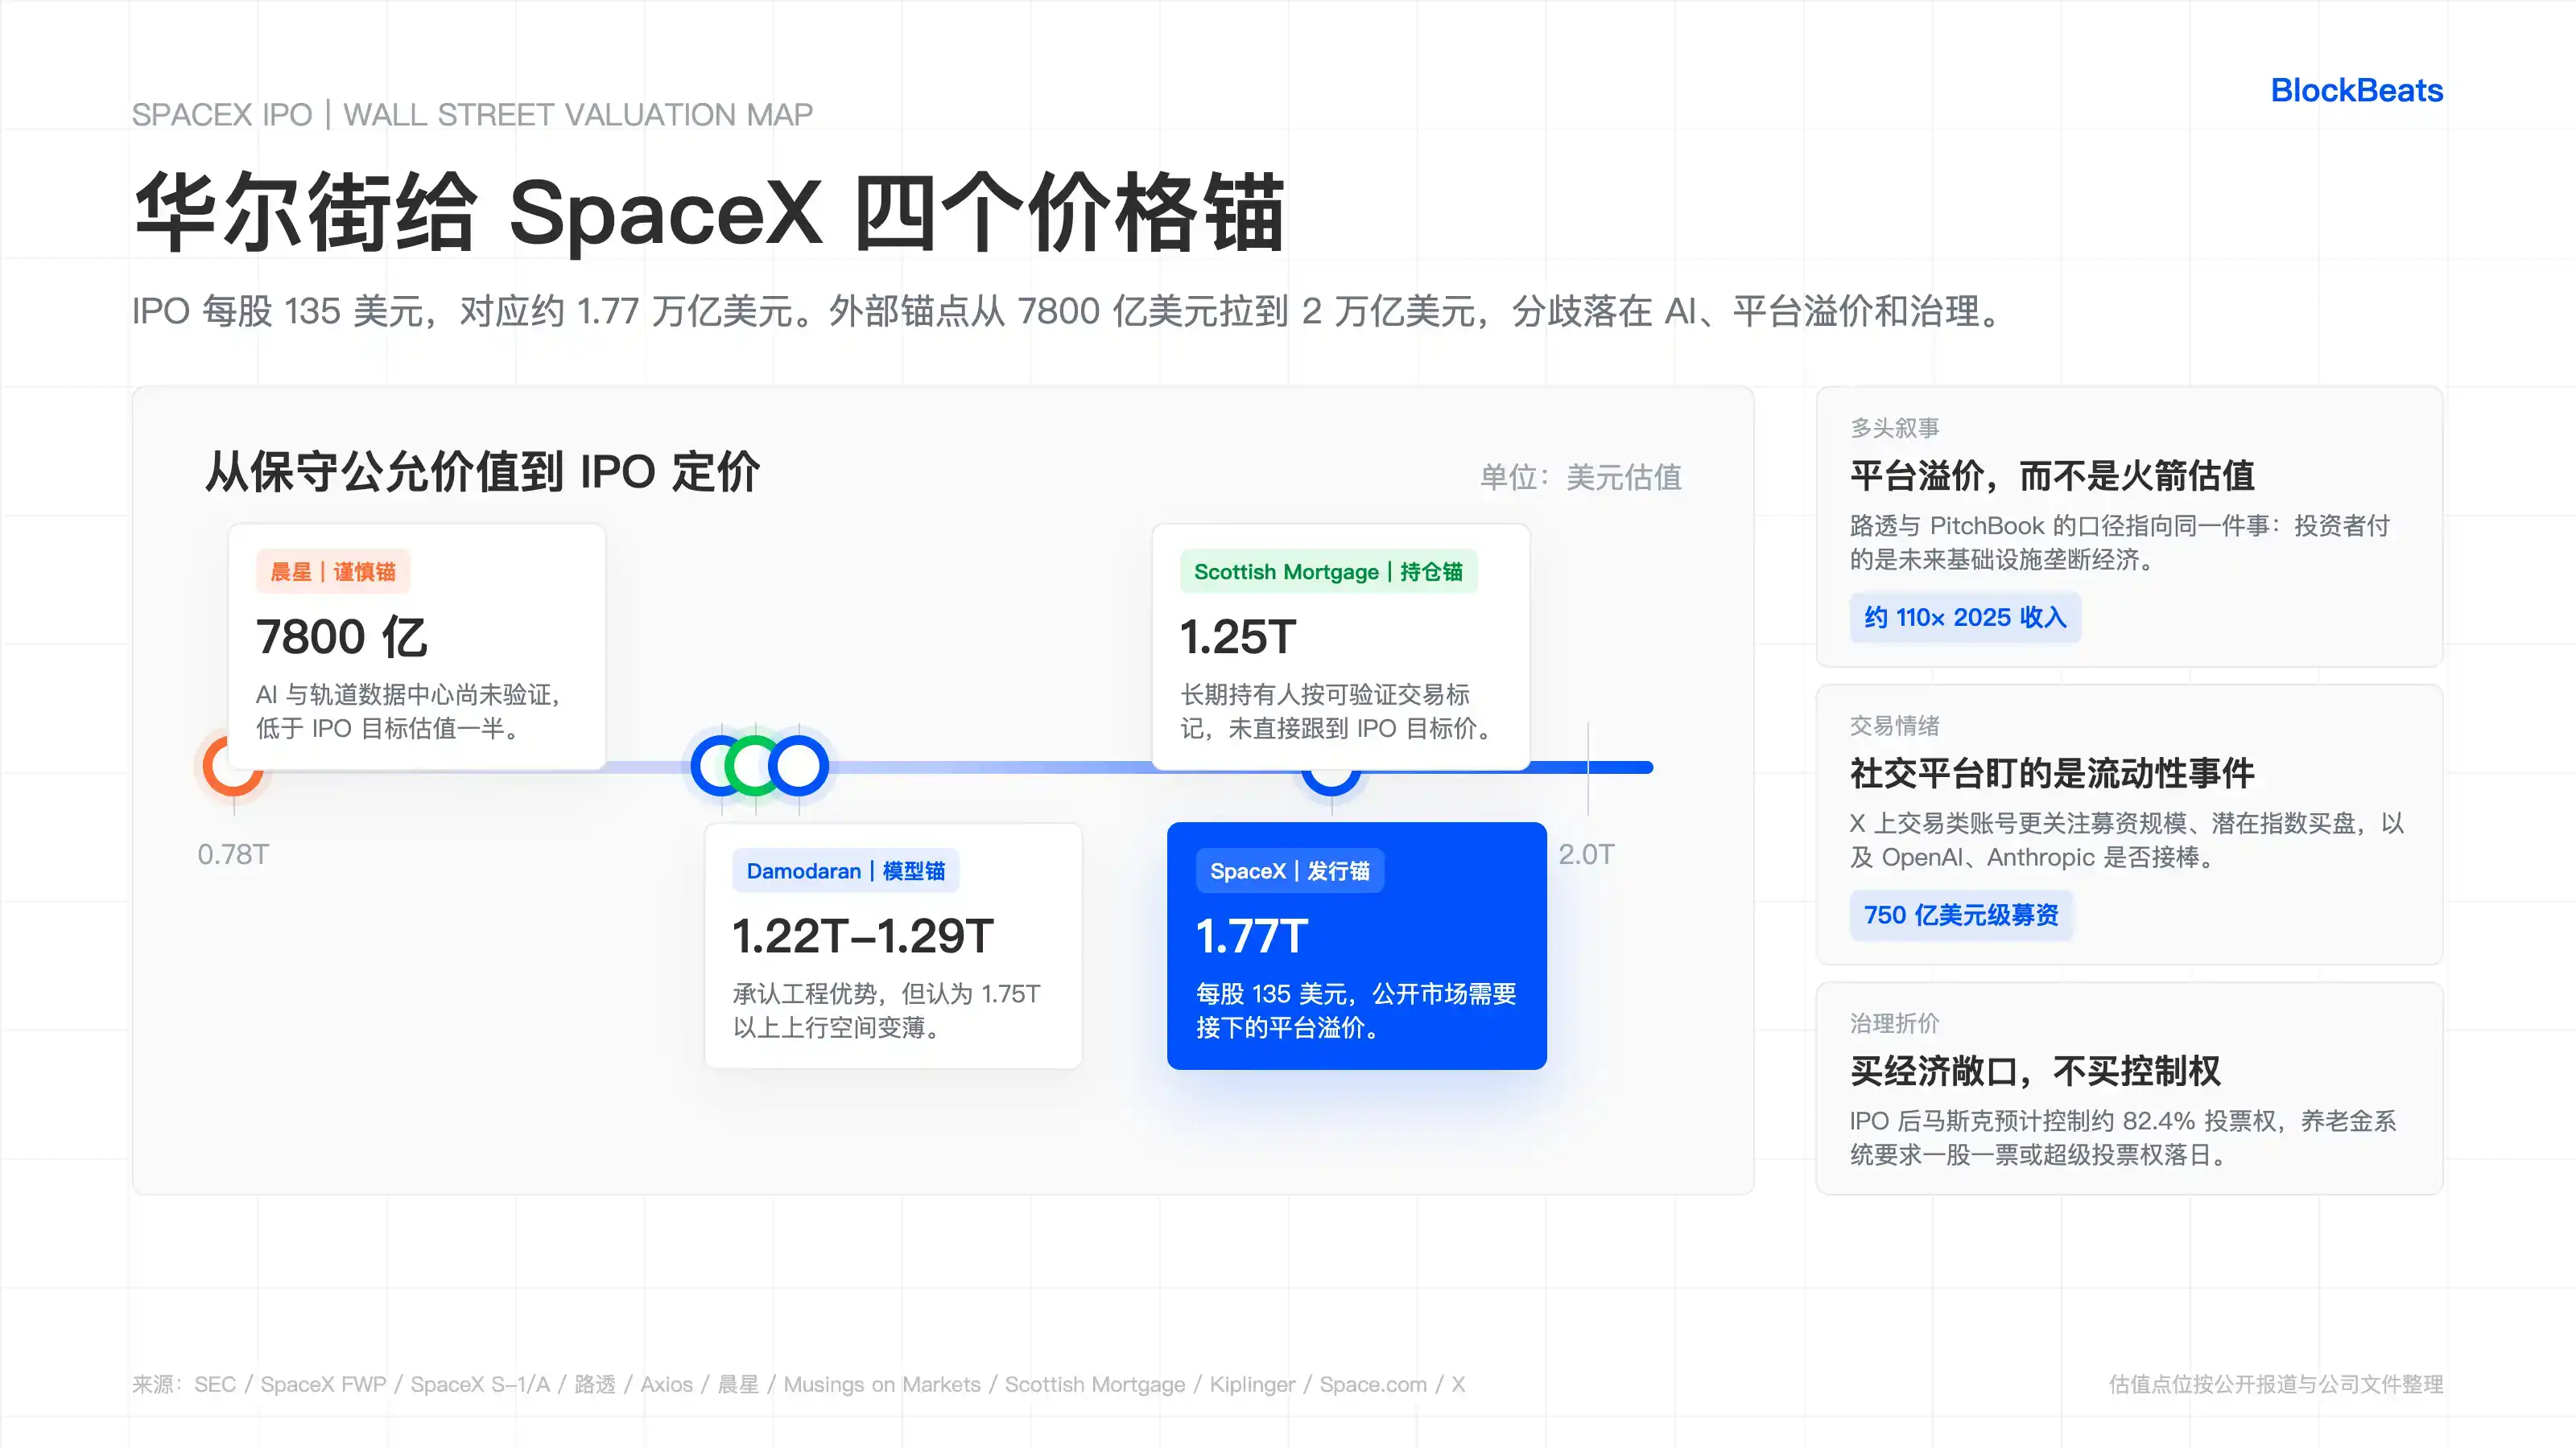
Task: Click the 1.77T valuation figure
Action: point(1252,936)
